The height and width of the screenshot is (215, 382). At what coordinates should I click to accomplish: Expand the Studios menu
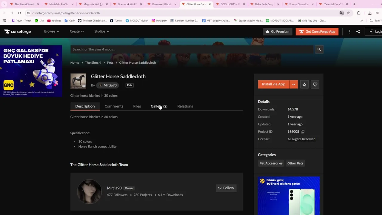(x=102, y=32)
